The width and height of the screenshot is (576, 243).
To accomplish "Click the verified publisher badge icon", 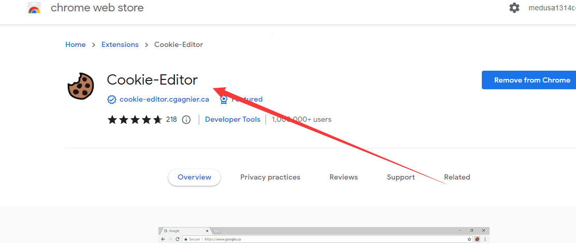I will tap(111, 99).
